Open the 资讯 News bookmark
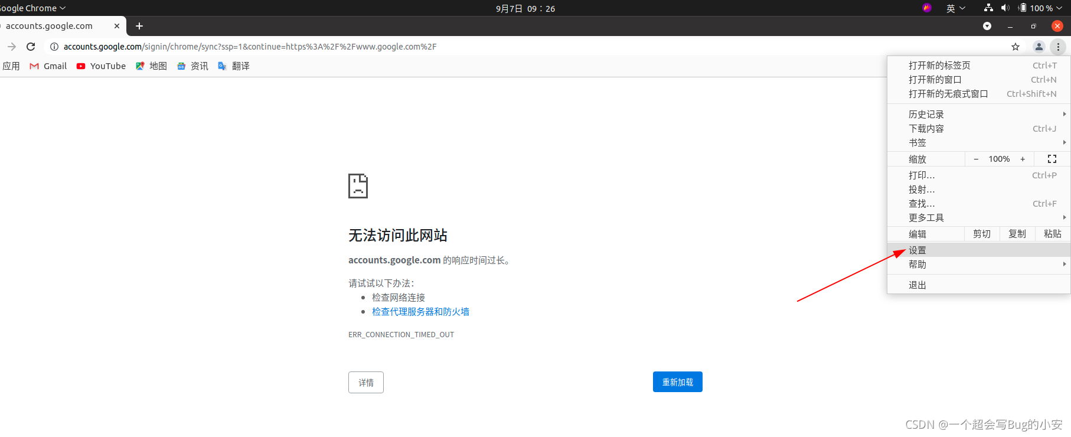Screen dimensions: 1071x437 [x=192, y=66]
